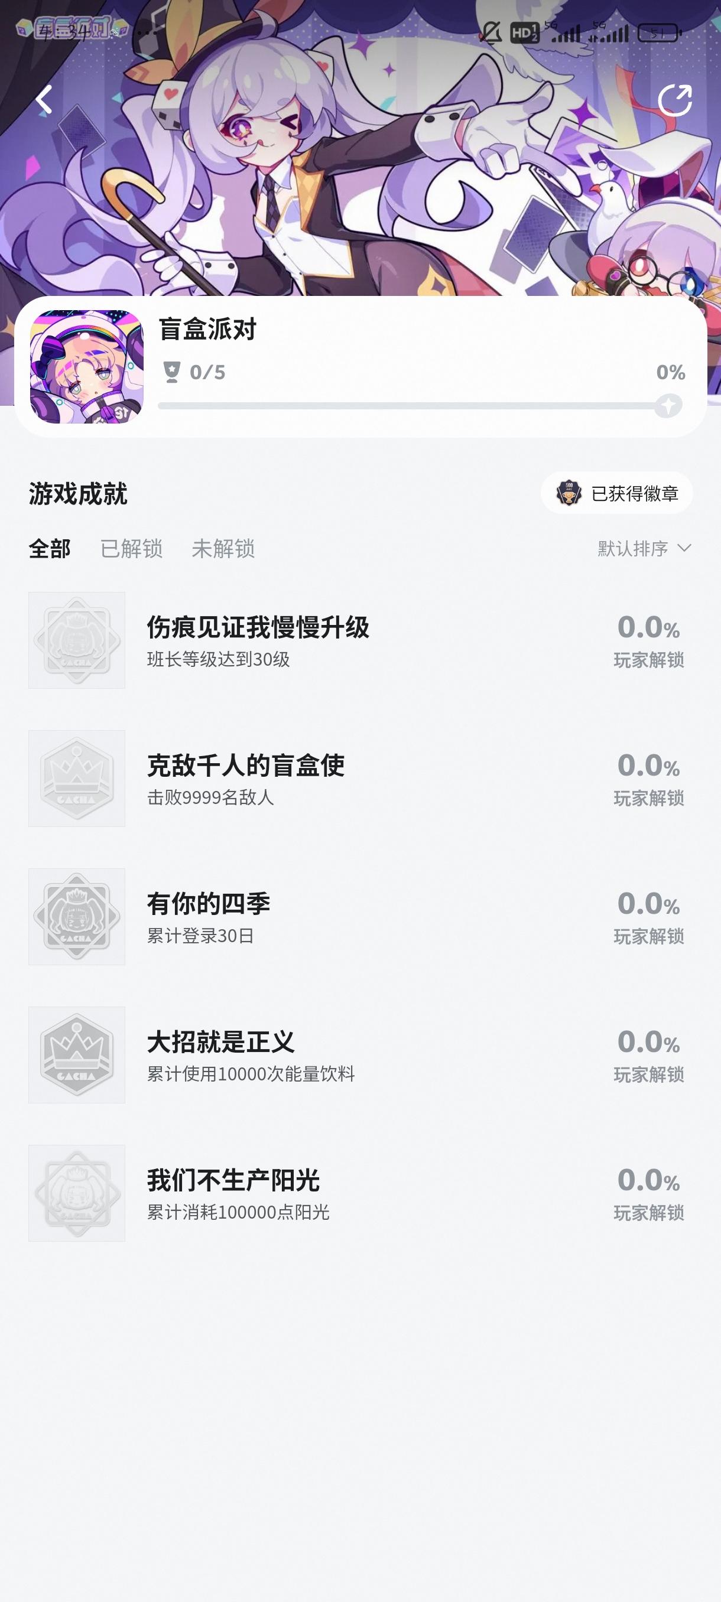Tap the 有你的四季 achievement badge icon
The width and height of the screenshot is (721, 1602).
tap(76, 917)
